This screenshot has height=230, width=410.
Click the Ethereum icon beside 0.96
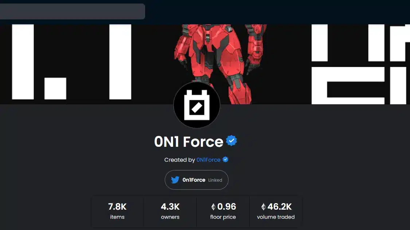[213, 207]
